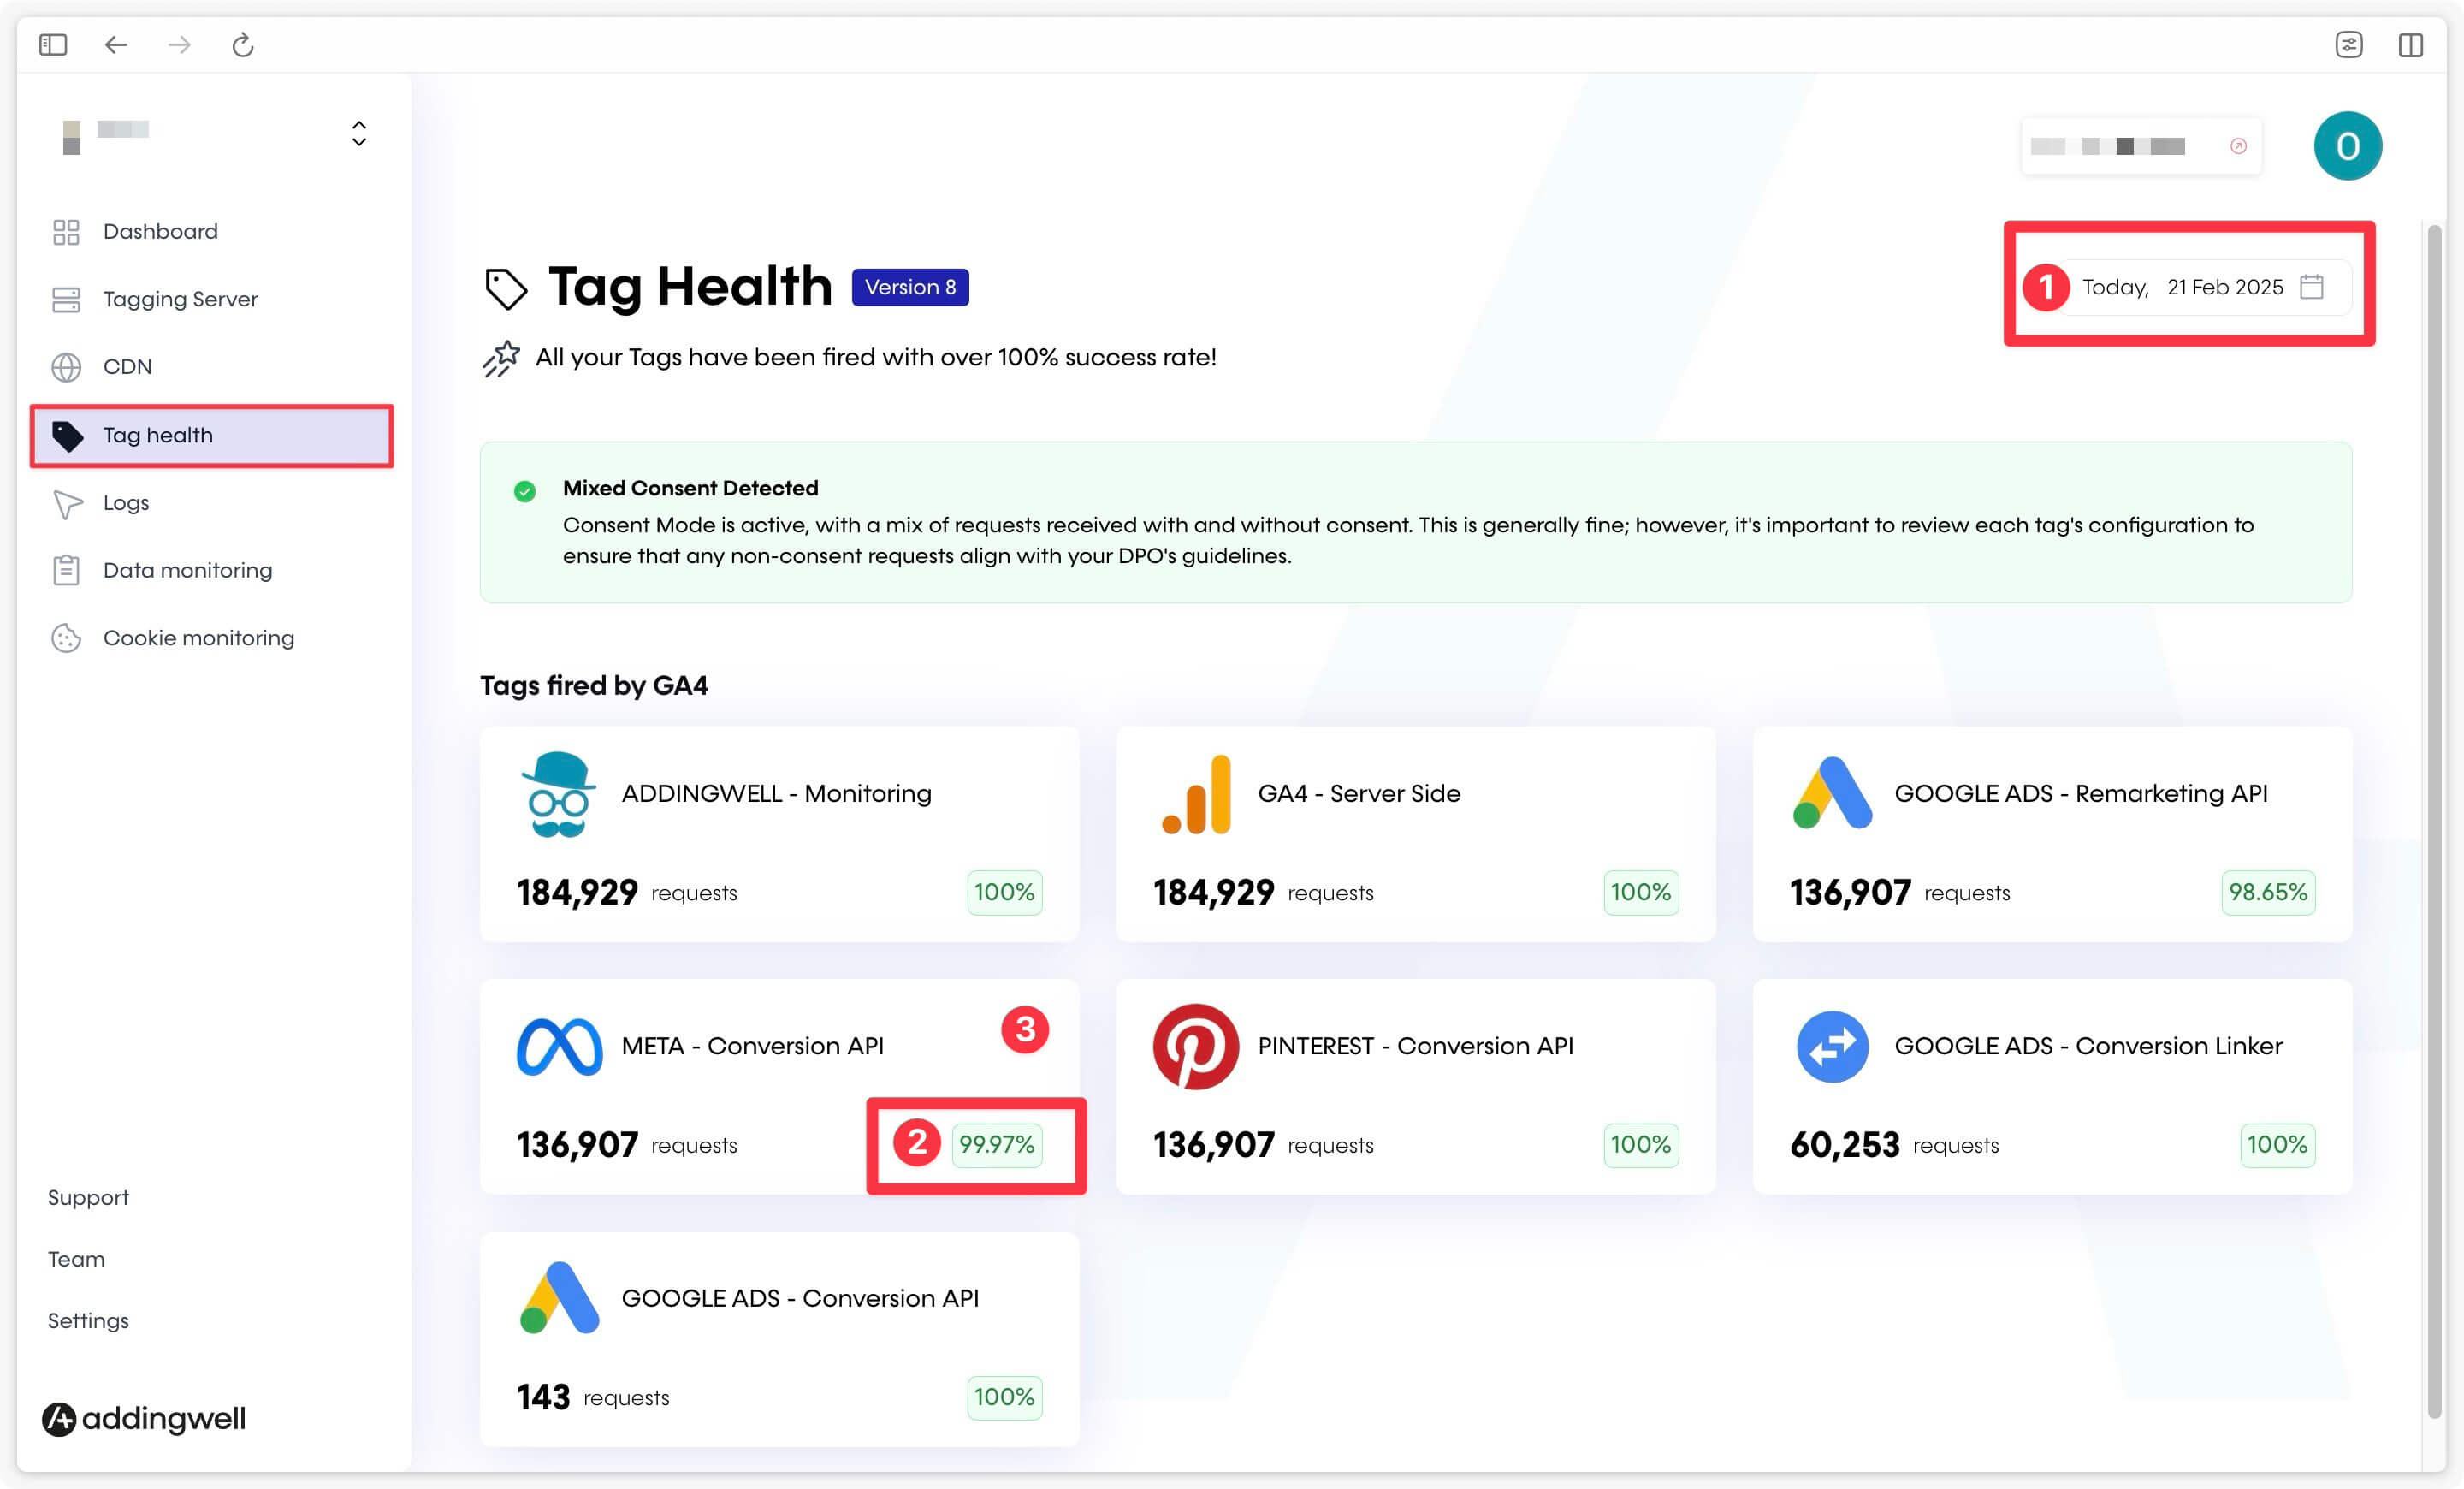Click the 99.97% success rate badge on META
Image resolution: width=2464 pixels, height=1489 pixels.
point(998,1144)
